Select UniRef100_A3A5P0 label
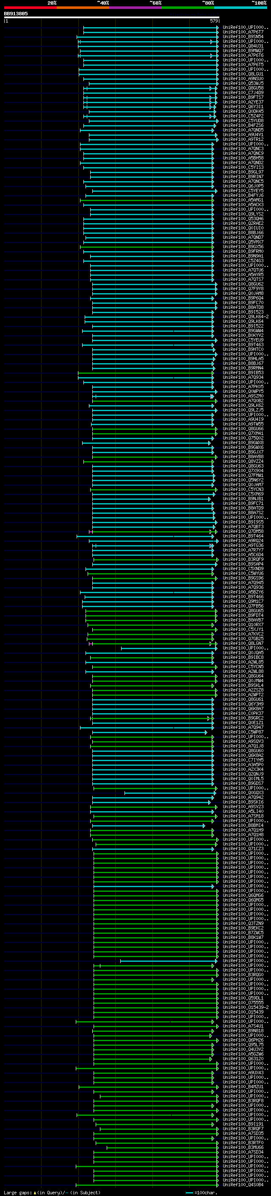The width and height of the screenshot is (271, 1196). pos(243,765)
